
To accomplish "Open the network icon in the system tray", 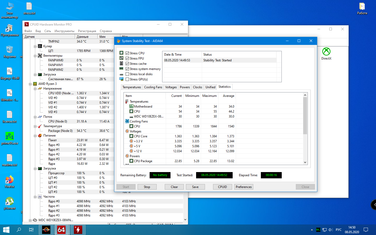I will point(325,230).
